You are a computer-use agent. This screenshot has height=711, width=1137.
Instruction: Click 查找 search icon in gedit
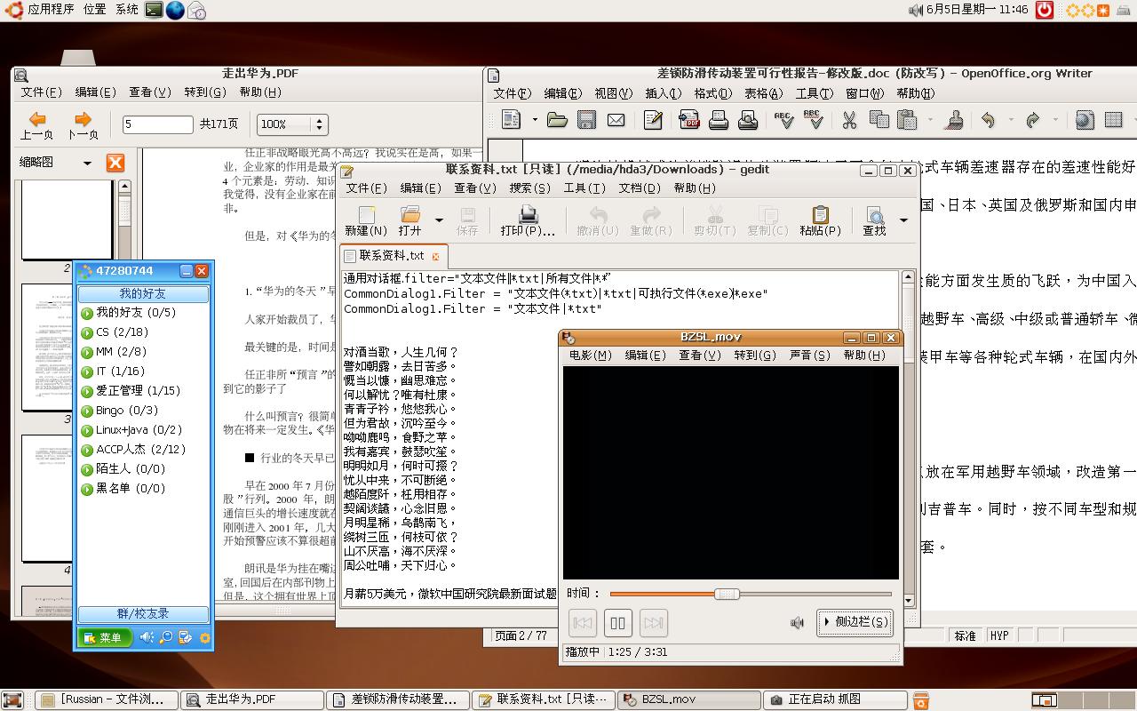click(874, 220)
